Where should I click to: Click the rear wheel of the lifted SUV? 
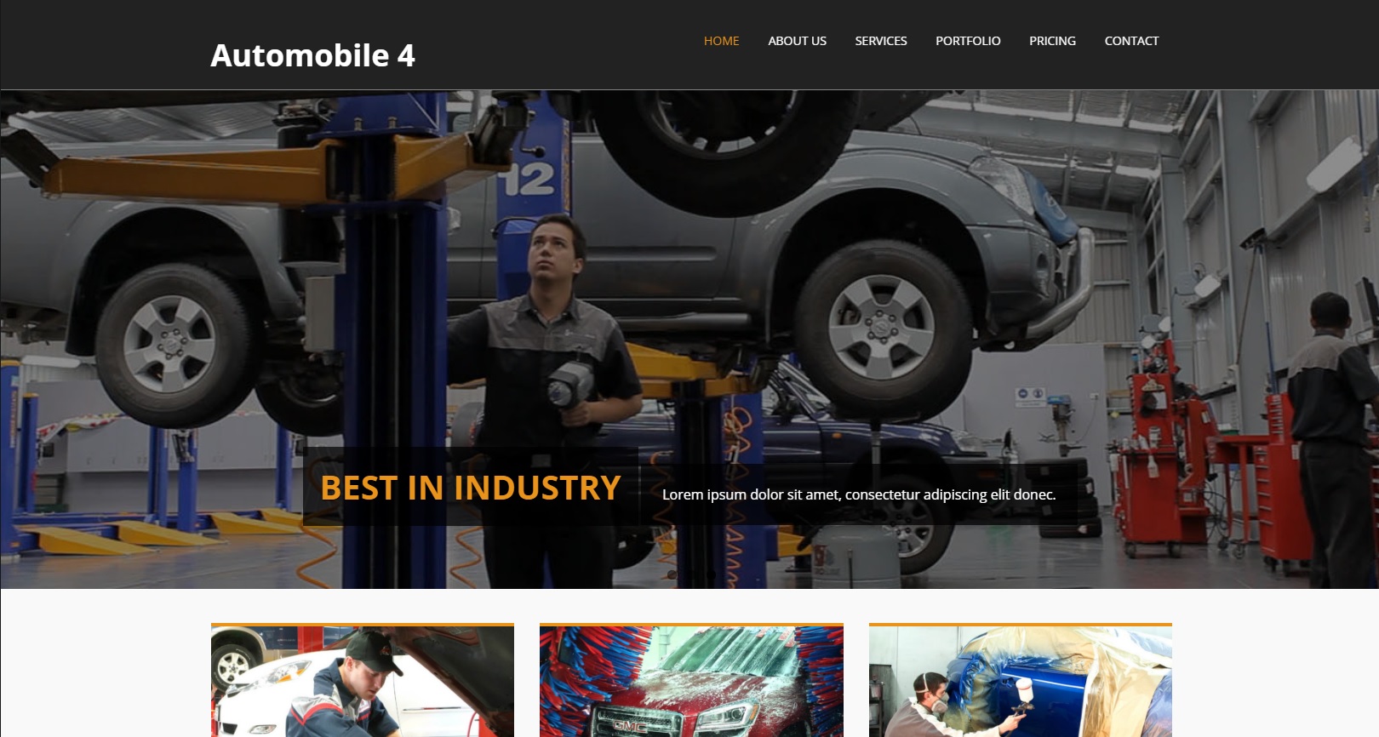click(169, 344)
